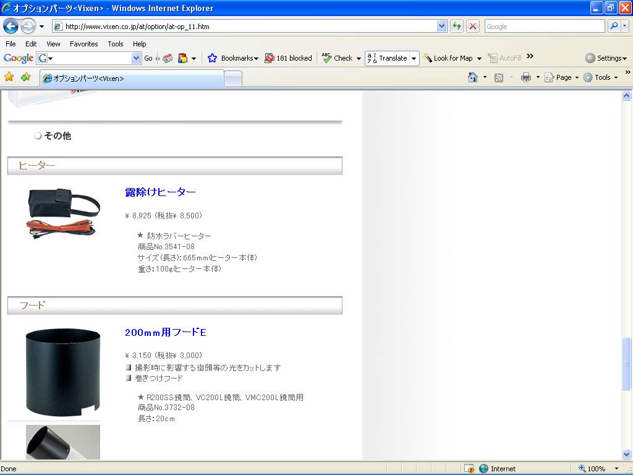The height and width of the screenshot is (475, 633).
Task: Click the 商品No.3541-08 text
Action: [166, 246]
